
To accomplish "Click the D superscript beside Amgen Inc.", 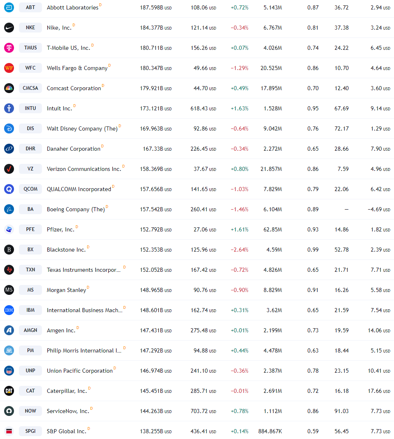I will point(78,327).
